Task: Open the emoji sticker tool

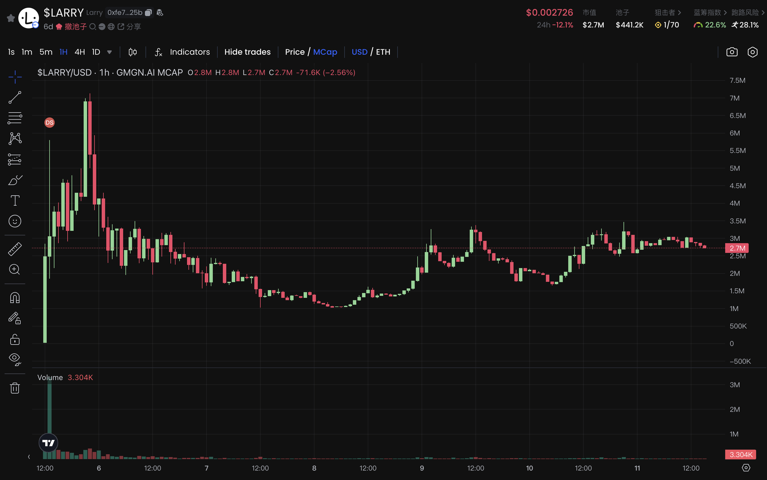Action: click(15, 221)
